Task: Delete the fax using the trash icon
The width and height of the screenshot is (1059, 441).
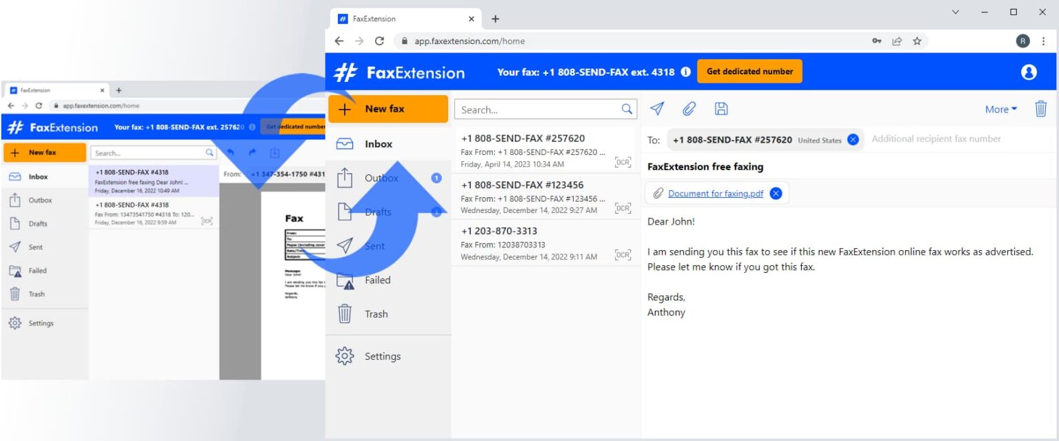Action: [x=1041, y=108]
